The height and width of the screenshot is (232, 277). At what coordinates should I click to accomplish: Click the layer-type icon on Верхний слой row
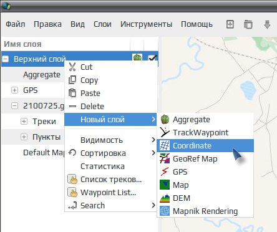tap(137, 57)
